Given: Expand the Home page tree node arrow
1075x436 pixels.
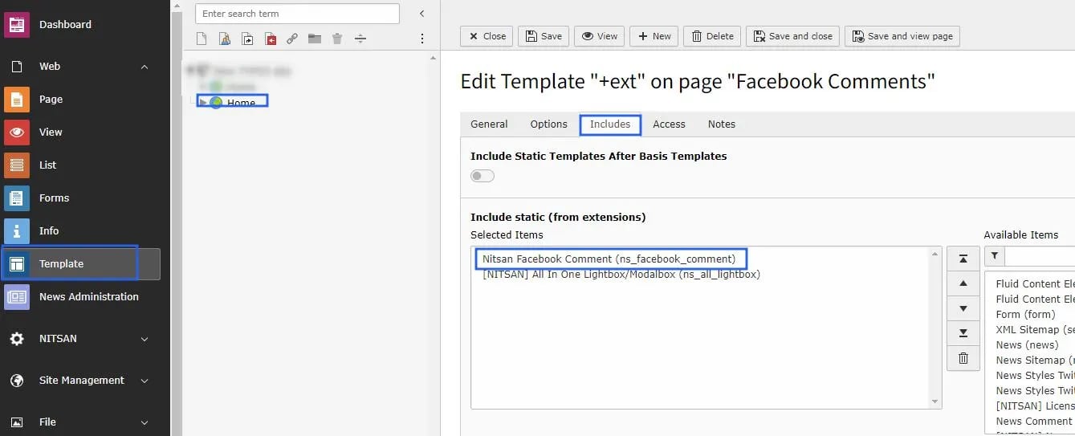Looking at the screenshot, I should tap(203, 102).
